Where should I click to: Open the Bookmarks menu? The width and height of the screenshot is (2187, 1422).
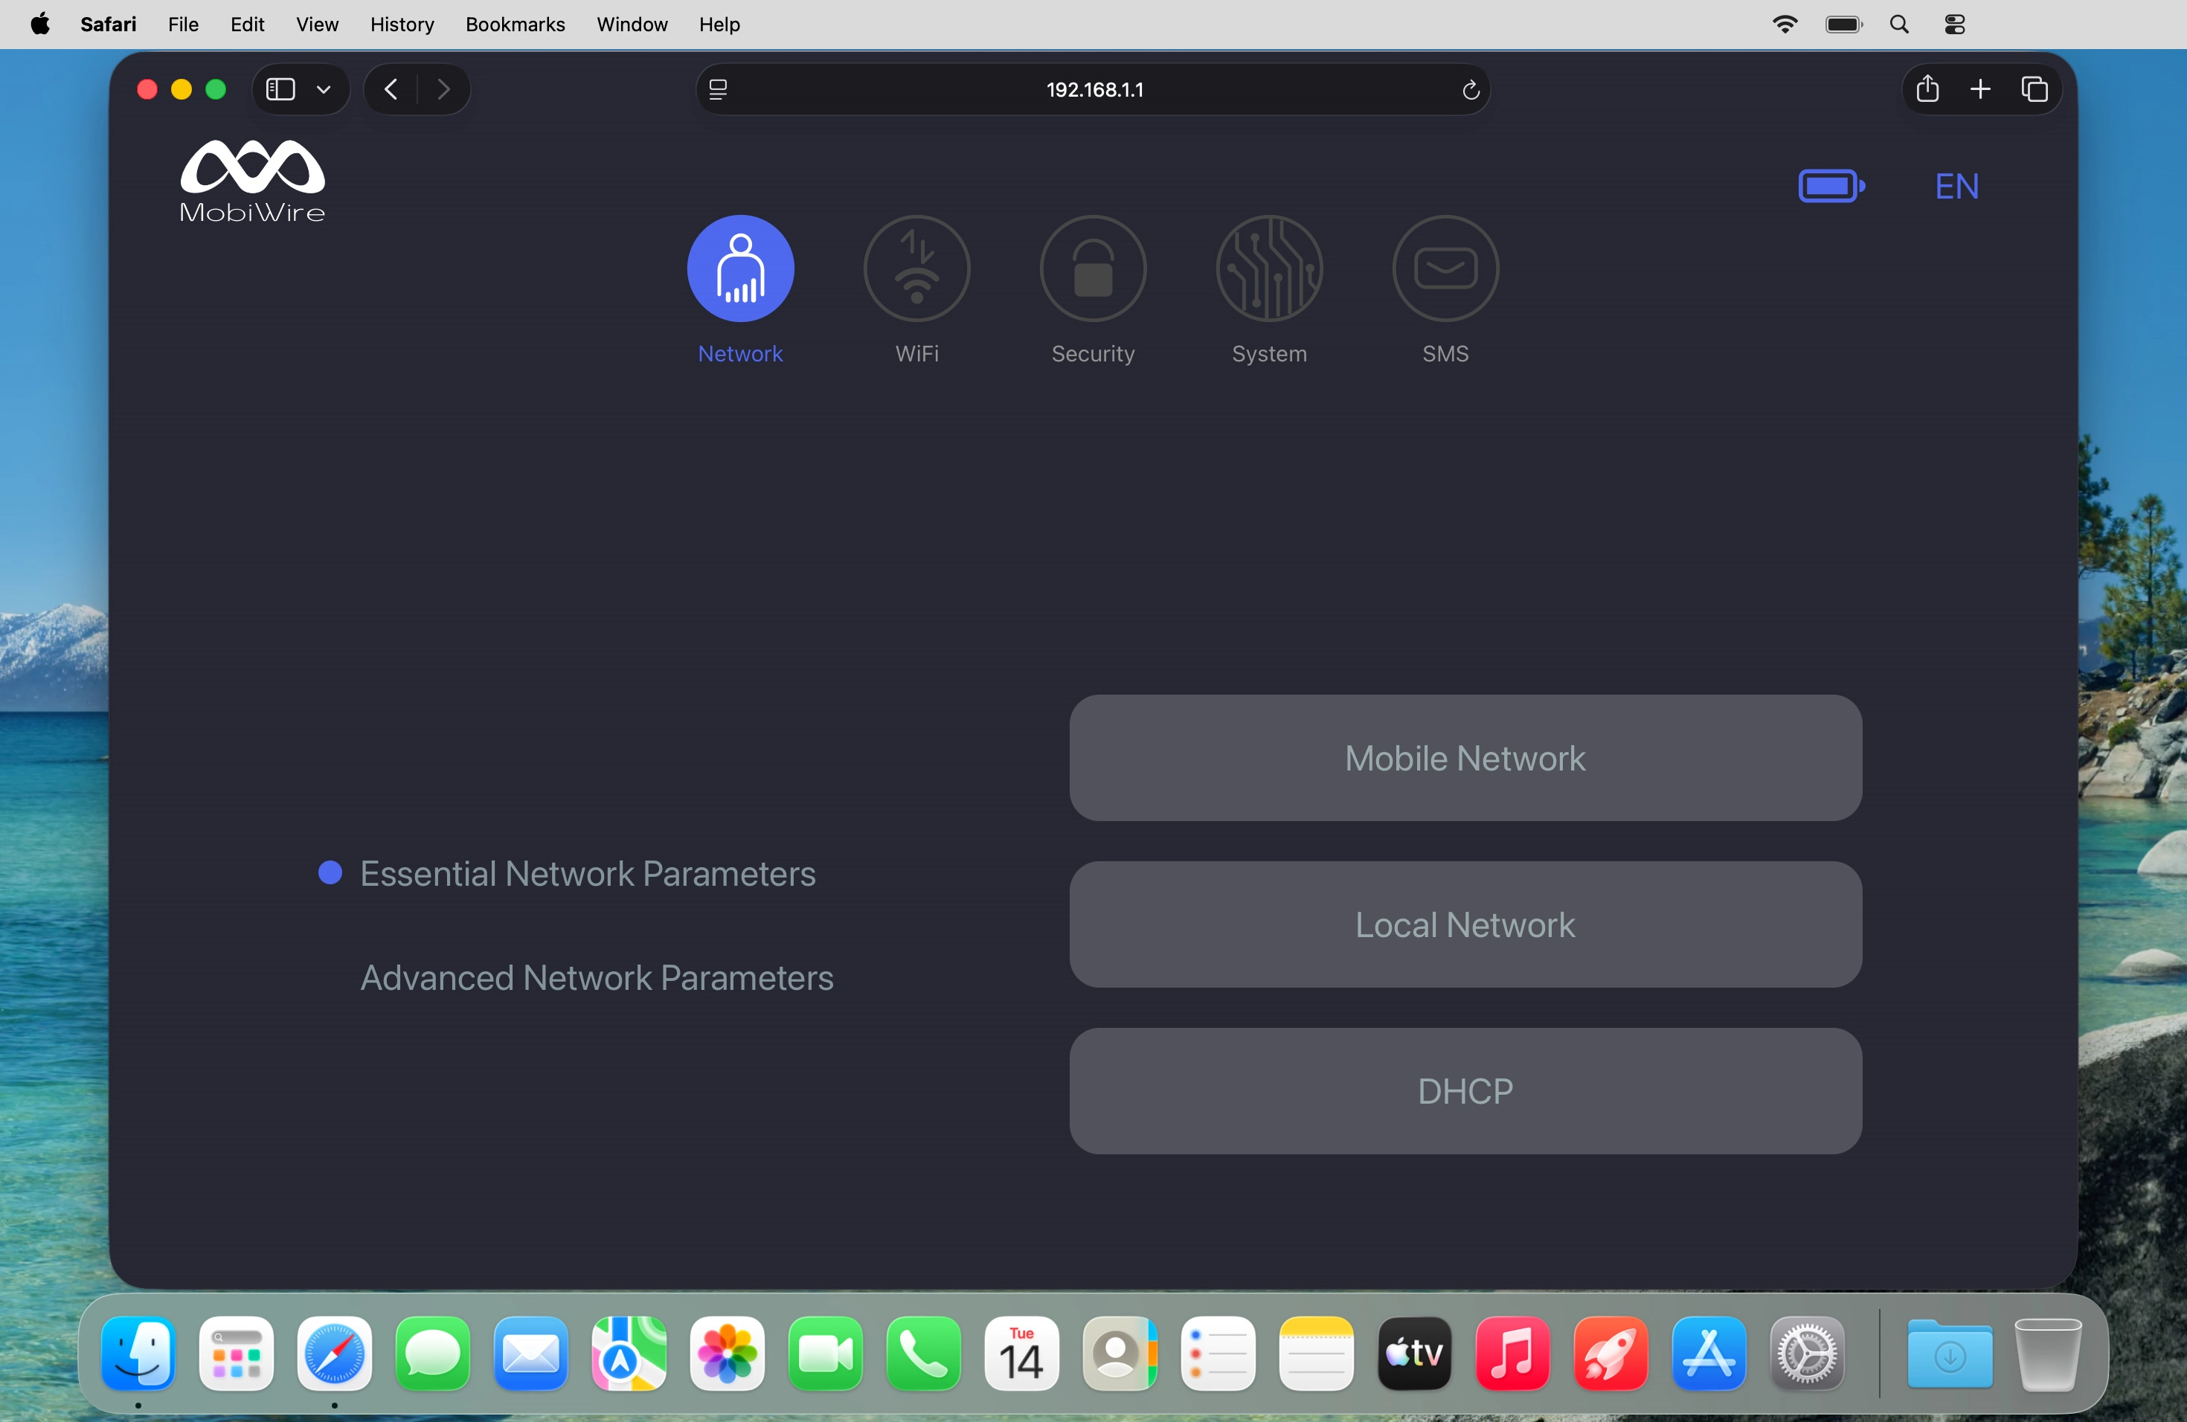pyautogui.click(x=515, y=24)
